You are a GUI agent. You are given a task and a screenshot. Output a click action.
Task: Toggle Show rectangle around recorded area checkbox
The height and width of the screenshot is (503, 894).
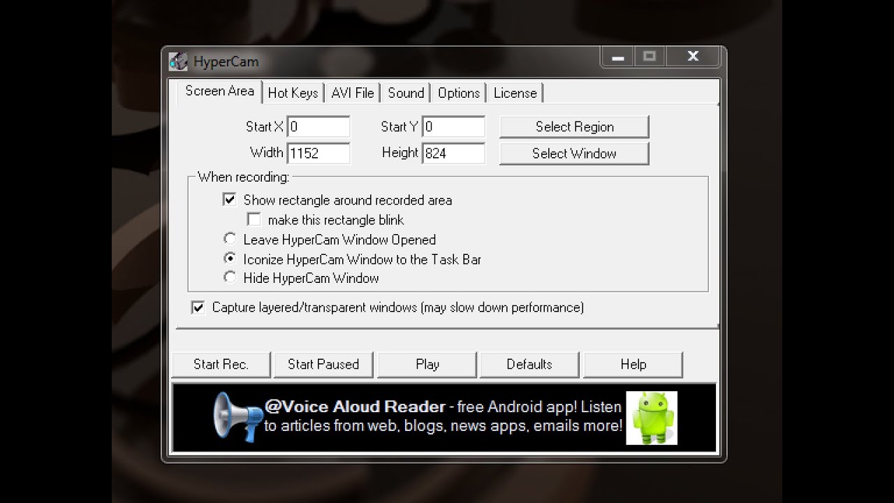(229, 200)
